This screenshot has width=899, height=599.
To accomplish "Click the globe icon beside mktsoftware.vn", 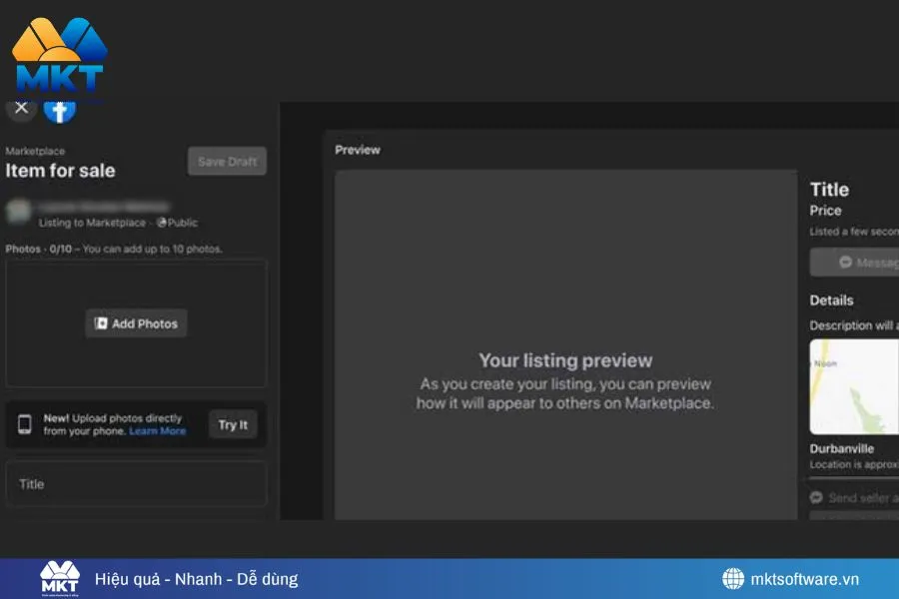I will click(733, 579).
